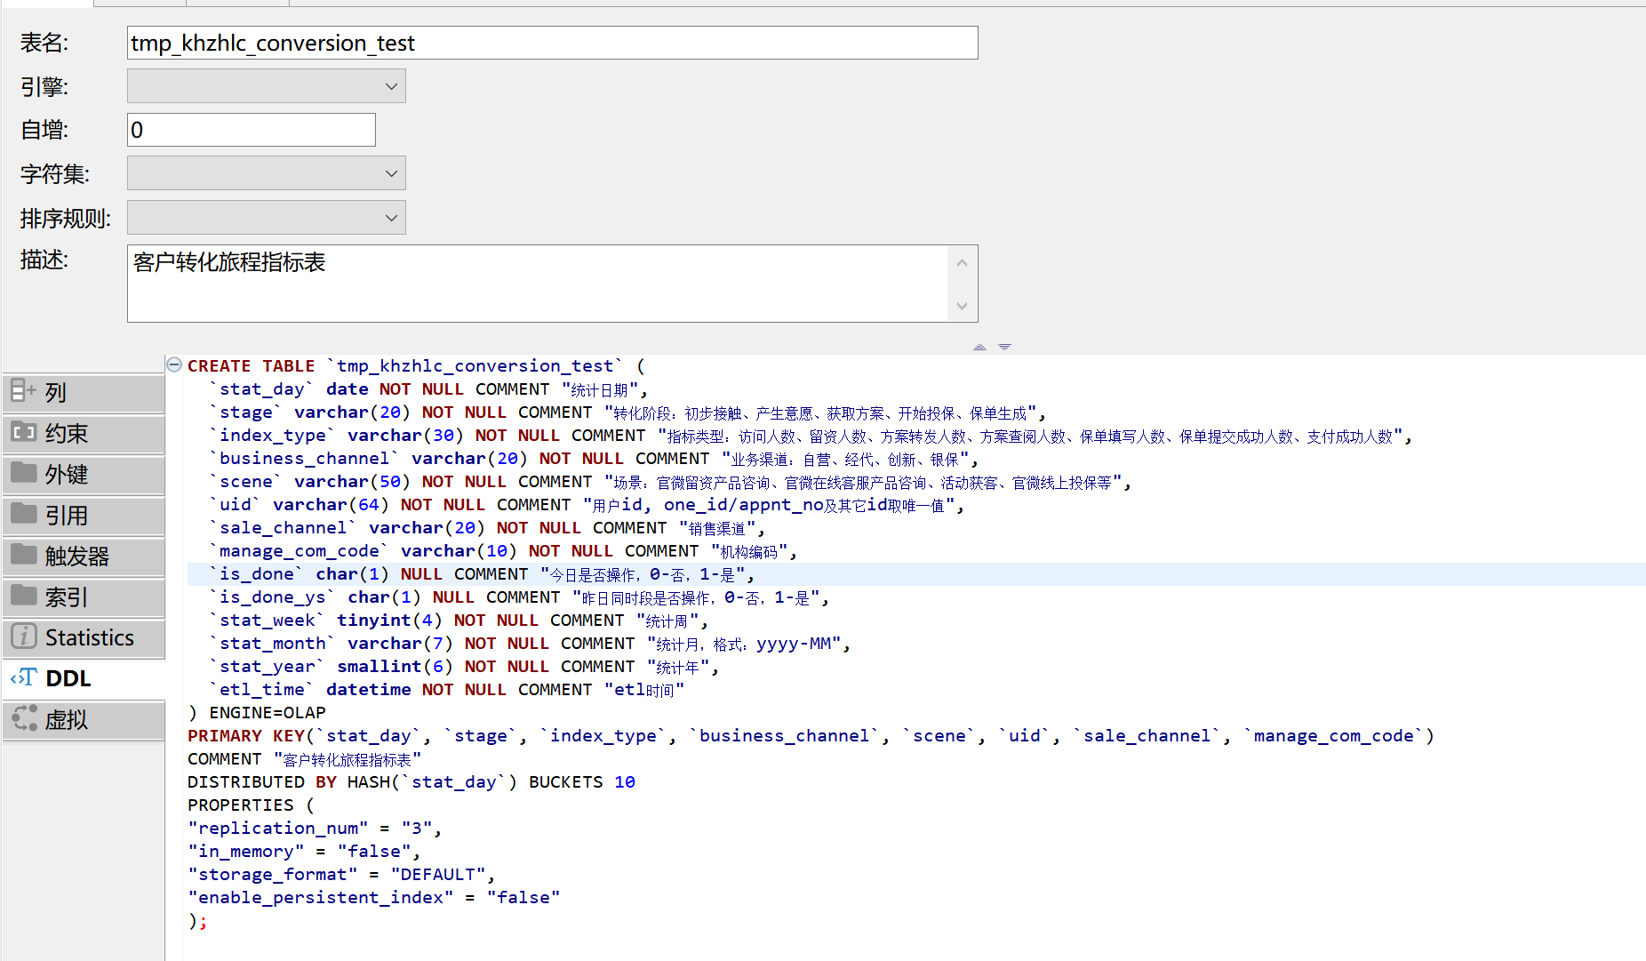Image resolution: width=1646 pixels, height=961 pixels.
Task: Click the foreign keys (外键) folder icon
Action: (23, 472)
